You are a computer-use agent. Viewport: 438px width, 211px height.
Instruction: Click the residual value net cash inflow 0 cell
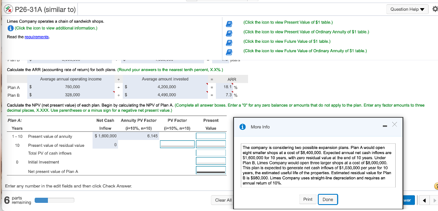coord(106,145)
